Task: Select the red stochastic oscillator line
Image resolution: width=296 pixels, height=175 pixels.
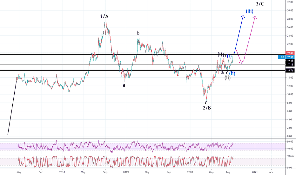Action: coord(125,162)
